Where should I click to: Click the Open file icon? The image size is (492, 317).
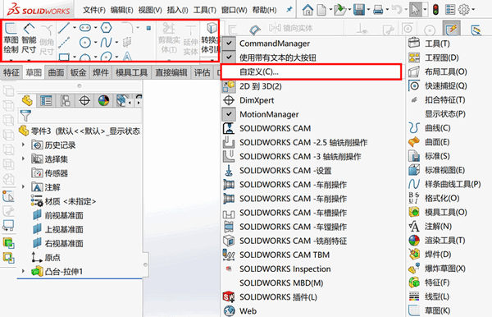(x=339, y=10)
